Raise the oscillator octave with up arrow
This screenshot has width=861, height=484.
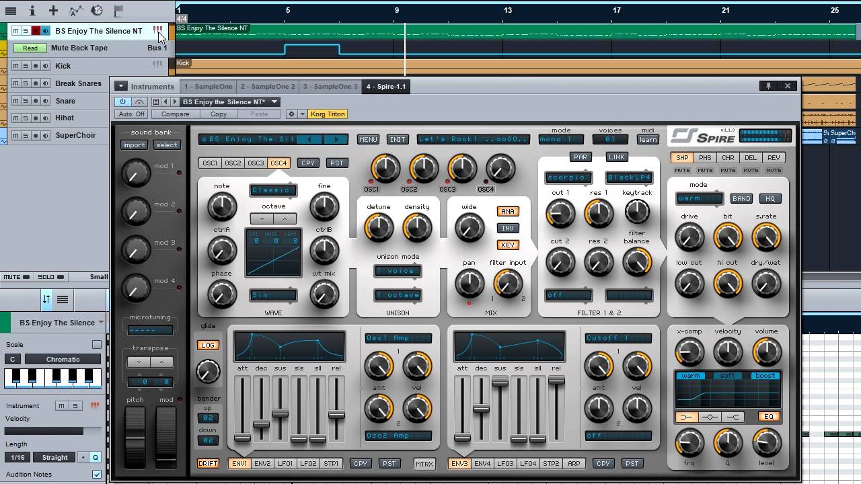[x=285, y=219]
